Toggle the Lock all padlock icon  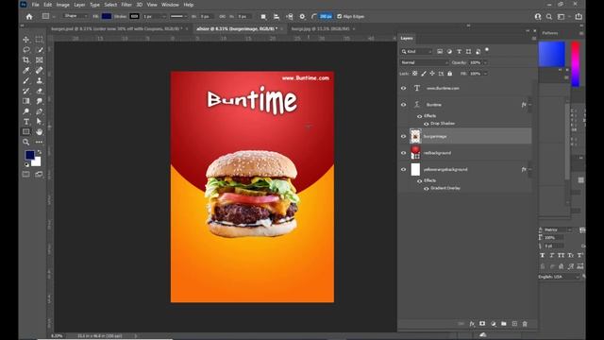point(449,74)
